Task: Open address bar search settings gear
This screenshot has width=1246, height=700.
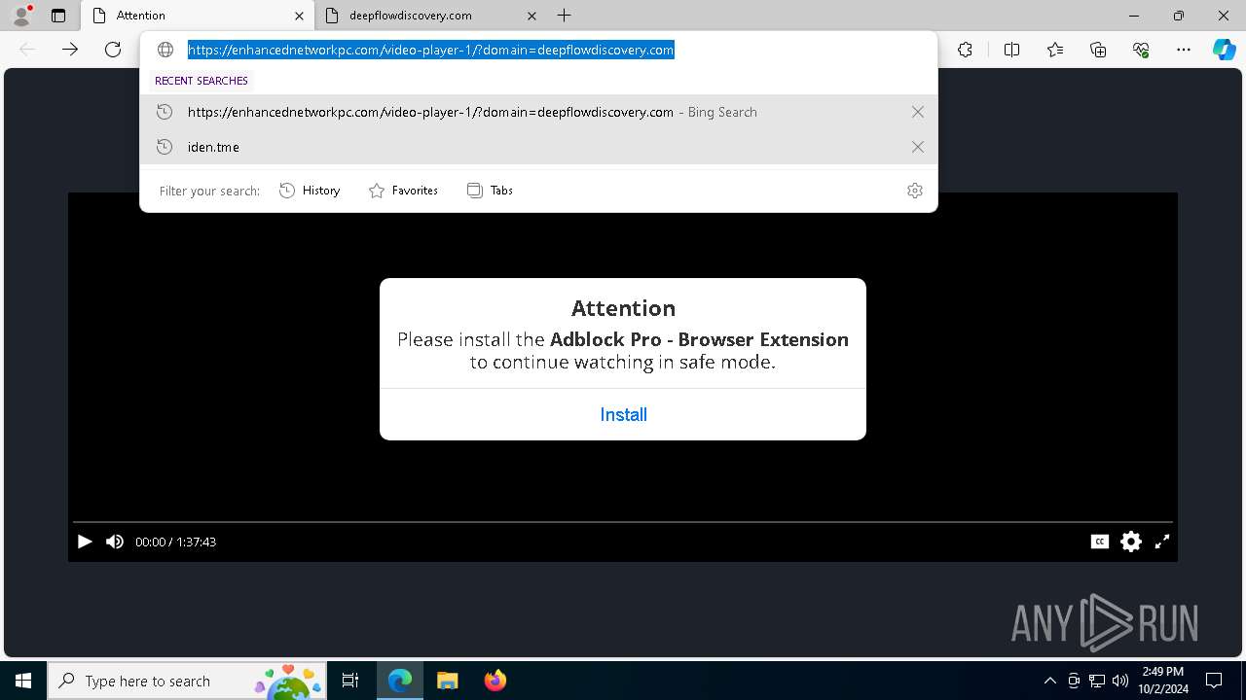Action: [x=915, y=191]
